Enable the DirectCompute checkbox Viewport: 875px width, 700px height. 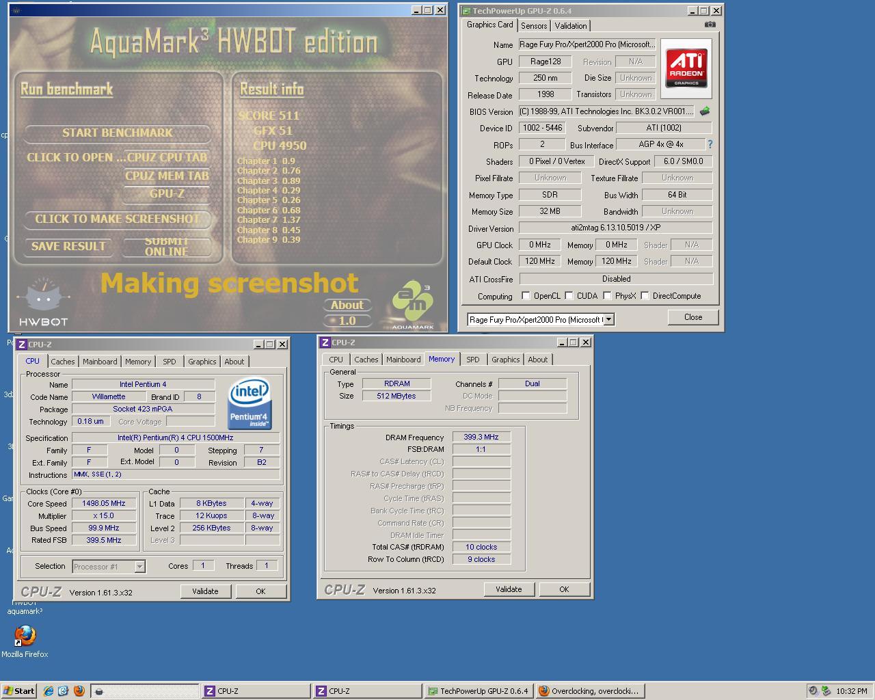click(645, 296)
